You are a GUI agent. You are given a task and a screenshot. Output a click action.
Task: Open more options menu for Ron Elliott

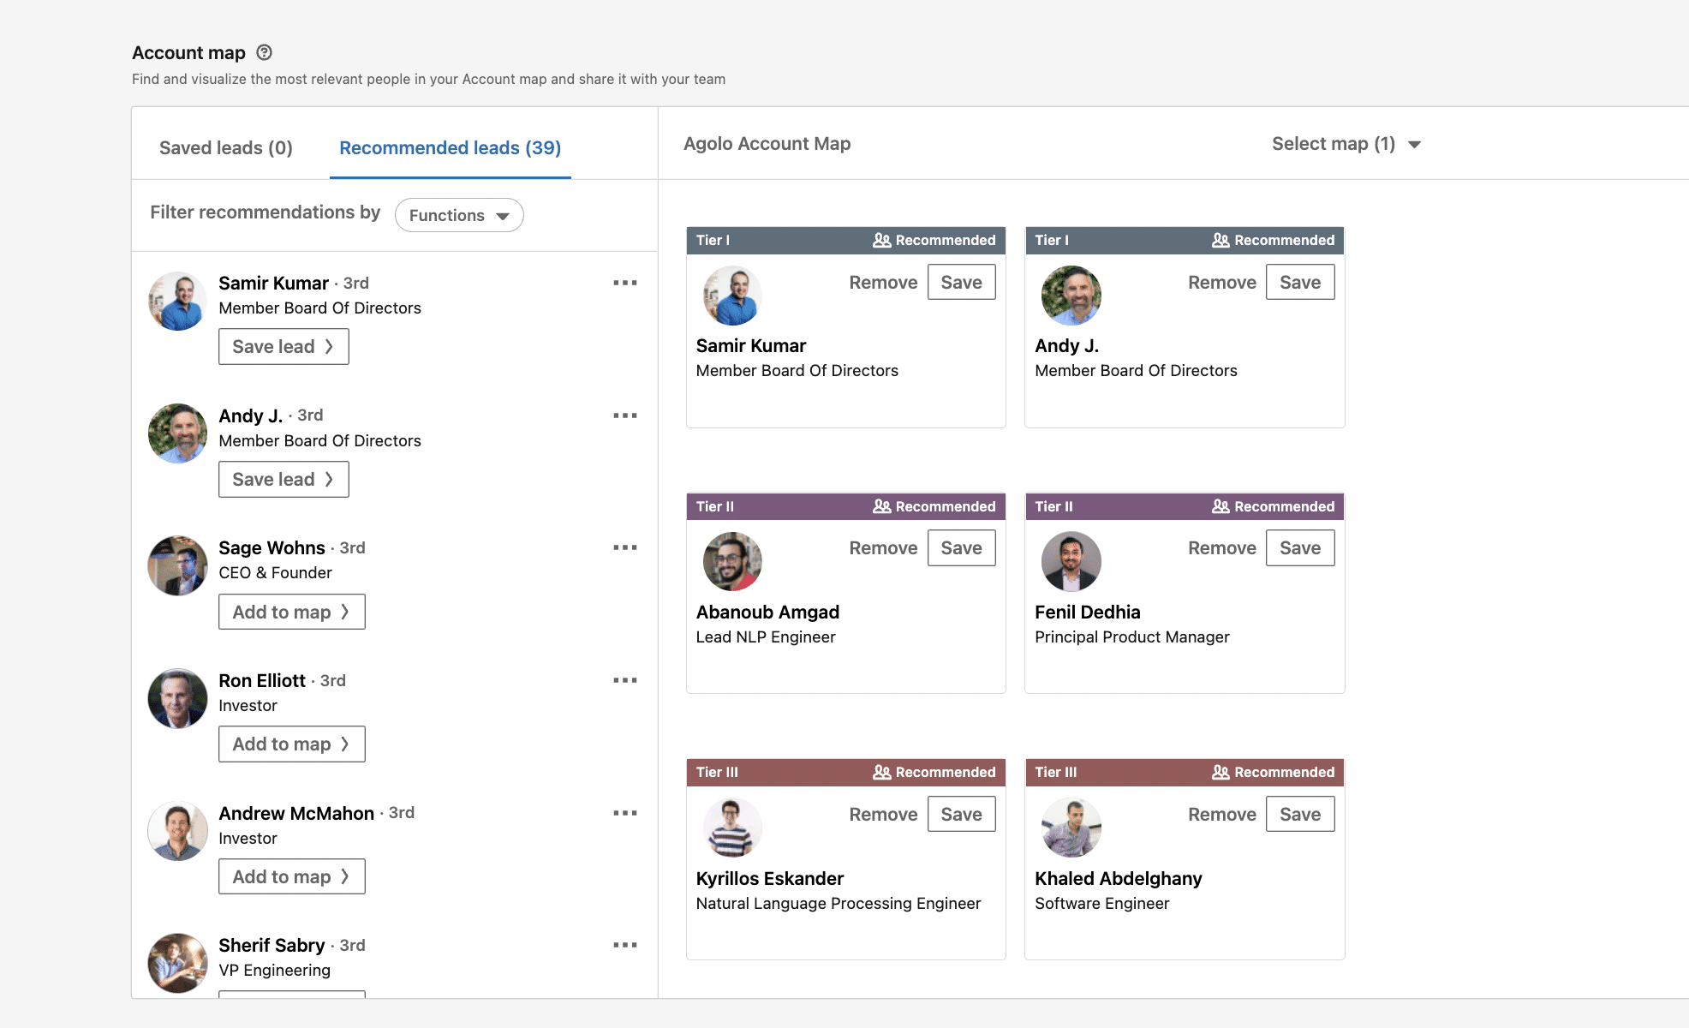pos(625,680)
